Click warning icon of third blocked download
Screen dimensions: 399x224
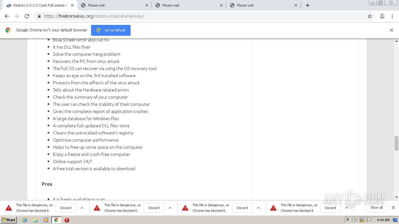pos(185,208)
